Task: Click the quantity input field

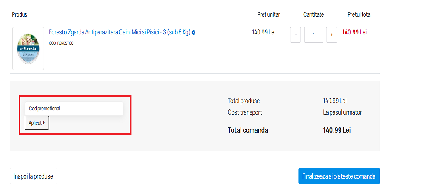Action: [x=314, y=35]
